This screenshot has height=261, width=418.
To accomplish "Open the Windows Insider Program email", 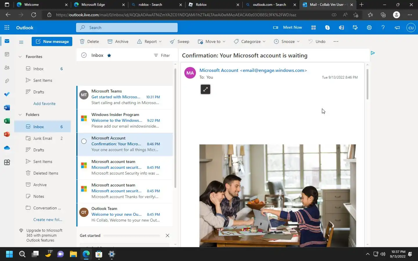I will tap(125, 121).
